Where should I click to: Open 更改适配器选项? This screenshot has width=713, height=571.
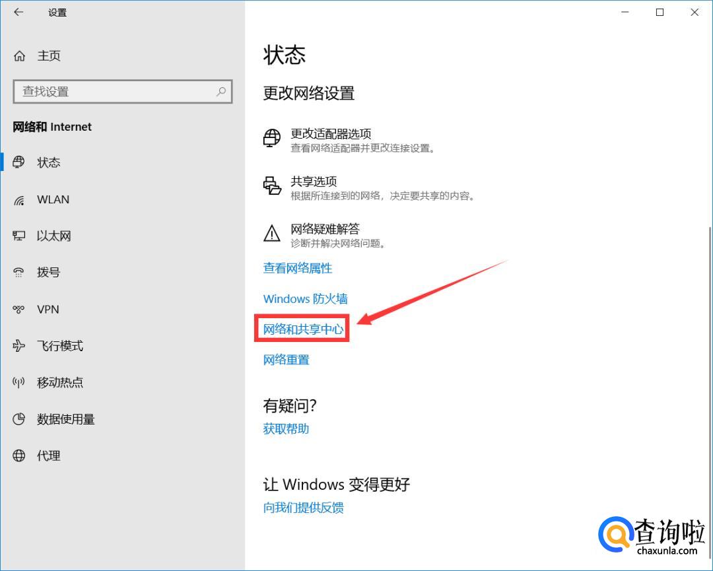[x=331, y=133]
